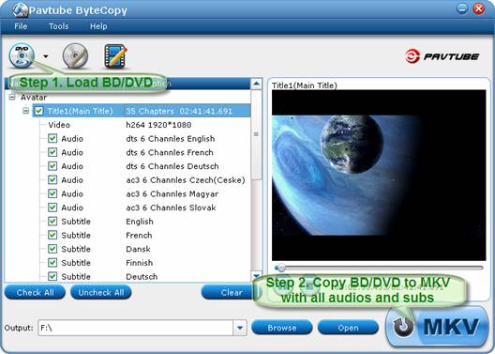The height and width of the screenshot is (354, 495).
Task: Uncheck the dts English audio checkbox
Action: (x=52, y=138)
